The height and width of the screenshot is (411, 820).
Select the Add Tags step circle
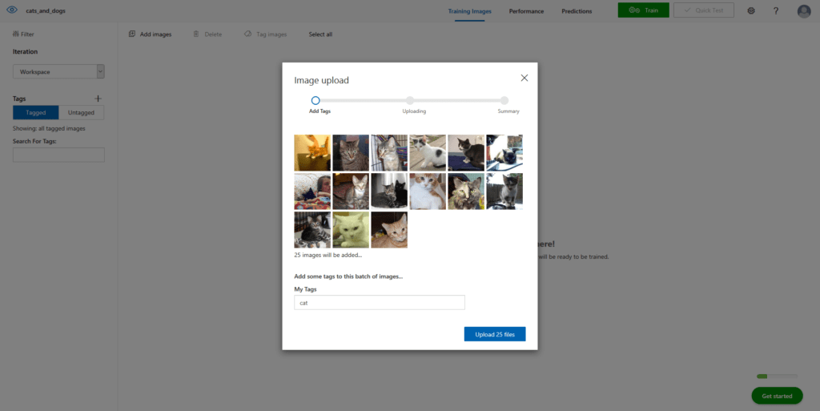316,100
